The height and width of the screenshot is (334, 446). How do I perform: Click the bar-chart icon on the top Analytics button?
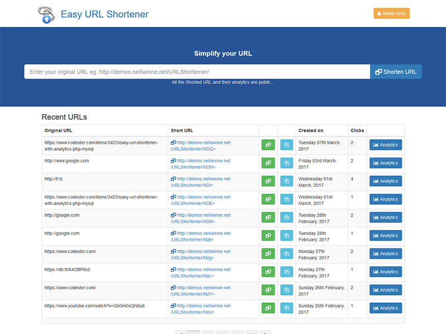(x=375, y=145)
